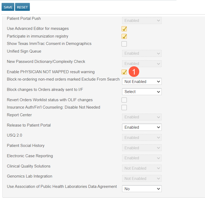The height and width of the screenshot is (200, 205).
Task: Click the Electronic Case Reporting dropdown
Action: [142, 158]
